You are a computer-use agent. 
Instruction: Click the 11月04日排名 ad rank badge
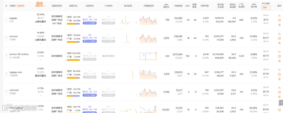click(108, 77)
